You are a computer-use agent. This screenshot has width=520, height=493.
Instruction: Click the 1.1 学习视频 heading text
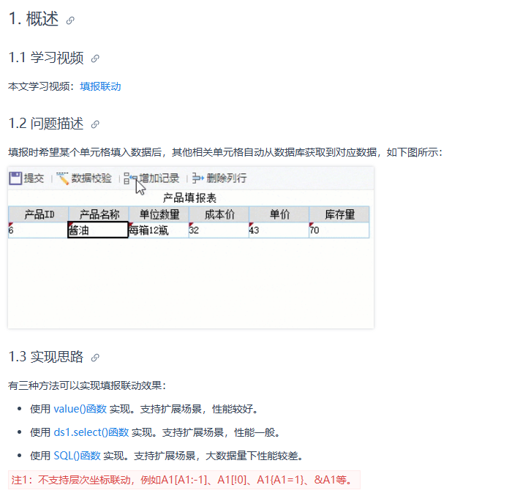[46, 58]
